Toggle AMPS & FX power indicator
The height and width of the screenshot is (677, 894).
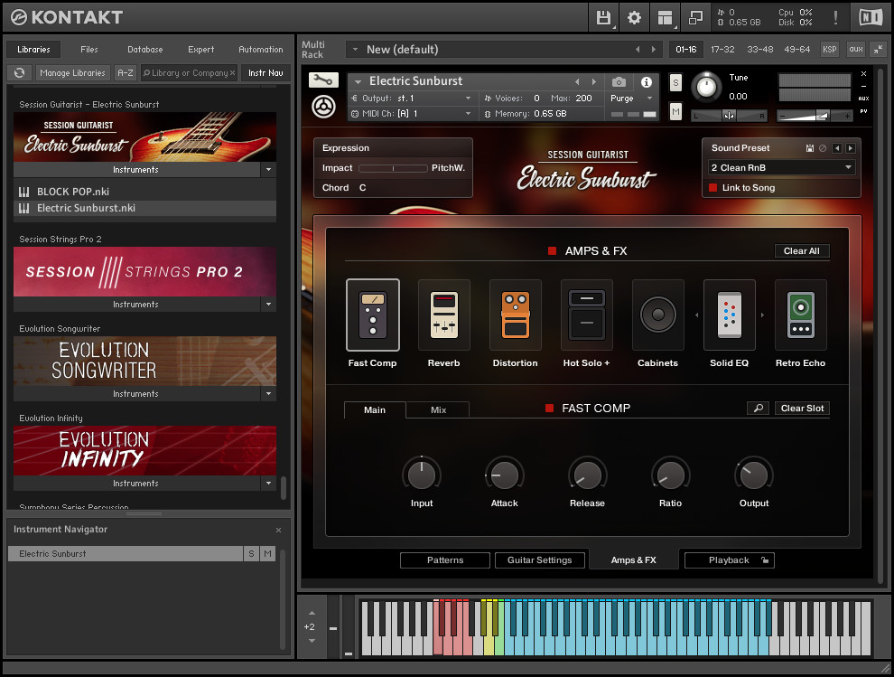pos(552,250)
